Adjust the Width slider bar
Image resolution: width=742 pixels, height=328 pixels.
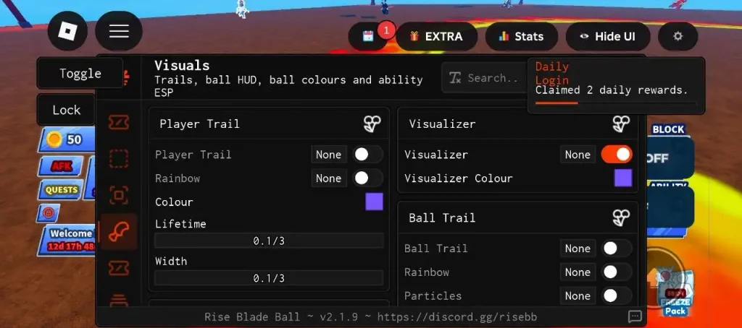[x=269, y=278]
